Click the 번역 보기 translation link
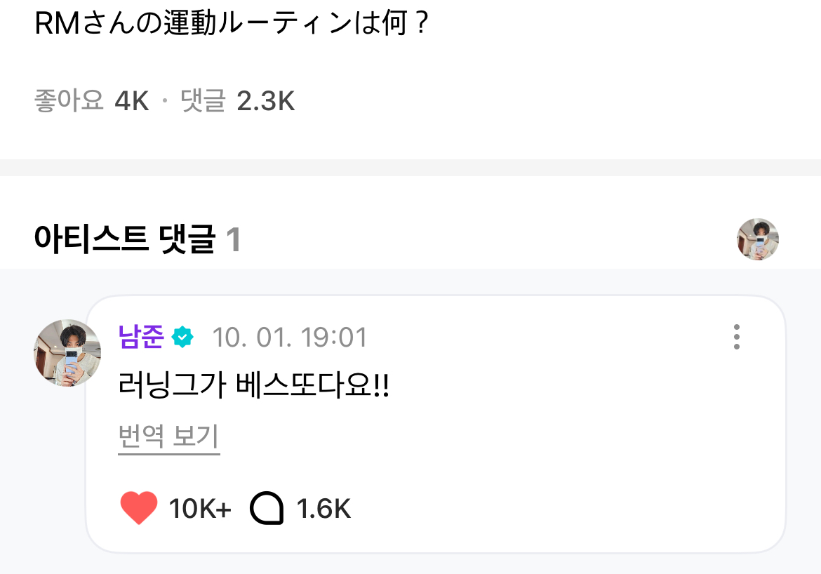The width and height of the screenshot is (821, 574). click(168, 436)
